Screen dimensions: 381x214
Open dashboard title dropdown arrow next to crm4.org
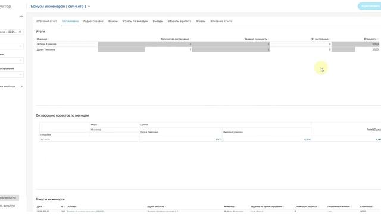point(89,7)
